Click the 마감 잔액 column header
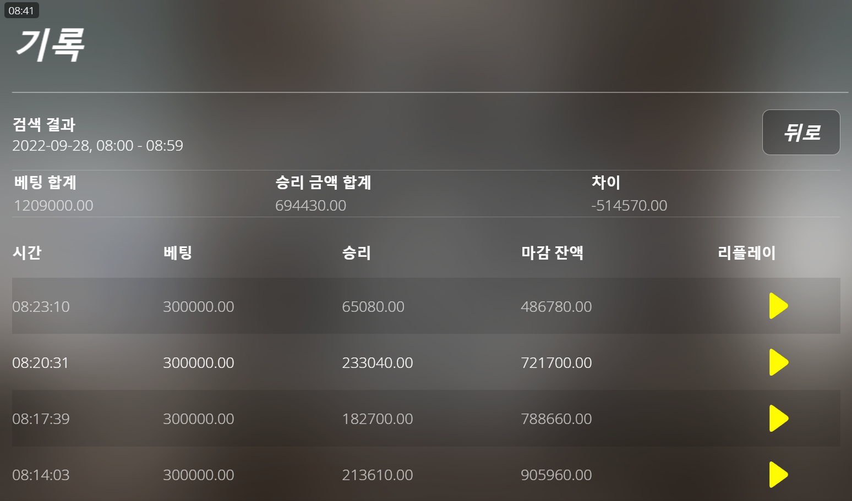Viewport: 852px width, 501px height. click(552, 252)
